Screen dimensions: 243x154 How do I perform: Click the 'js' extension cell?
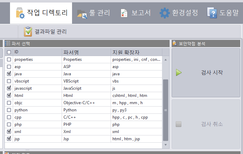(136, 88)
